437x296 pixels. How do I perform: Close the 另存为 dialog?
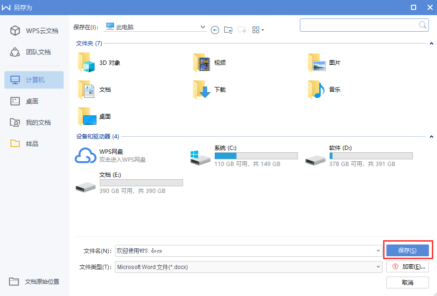(x=430, y=7)
